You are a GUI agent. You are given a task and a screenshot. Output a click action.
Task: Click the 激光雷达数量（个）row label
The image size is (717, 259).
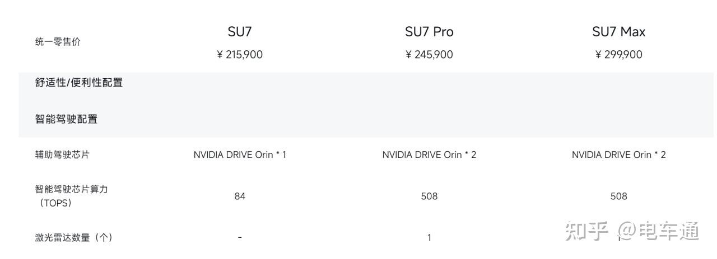click(73, 237)
